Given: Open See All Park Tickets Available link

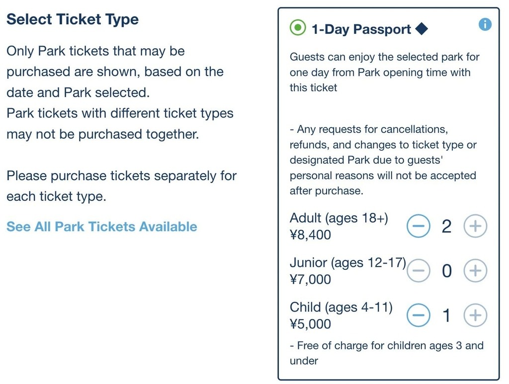Looking at the screenshot, I should tap(101, 227).
